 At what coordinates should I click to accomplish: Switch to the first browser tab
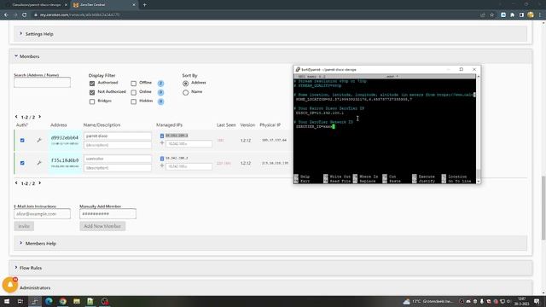click(x=35, y=5)
